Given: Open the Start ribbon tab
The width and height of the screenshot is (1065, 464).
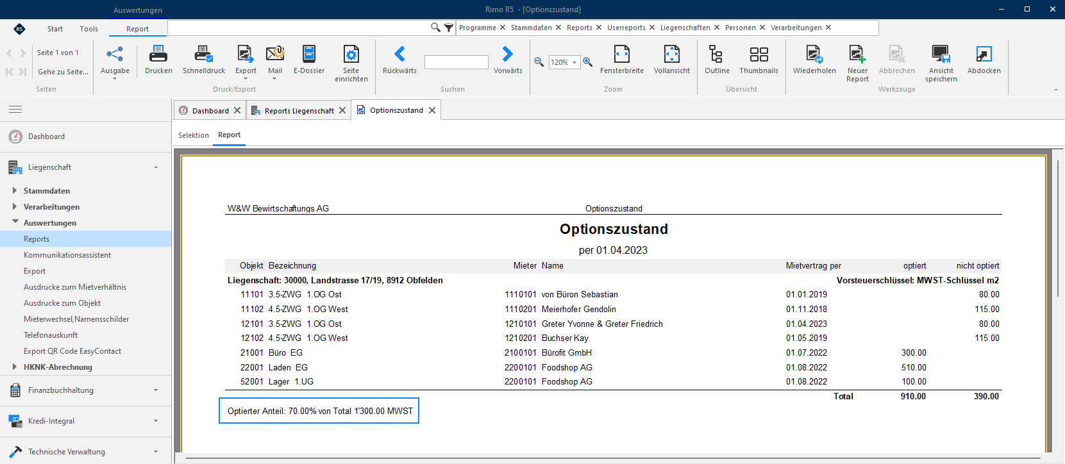Looking at the screenshot, I should click(55, 29).
